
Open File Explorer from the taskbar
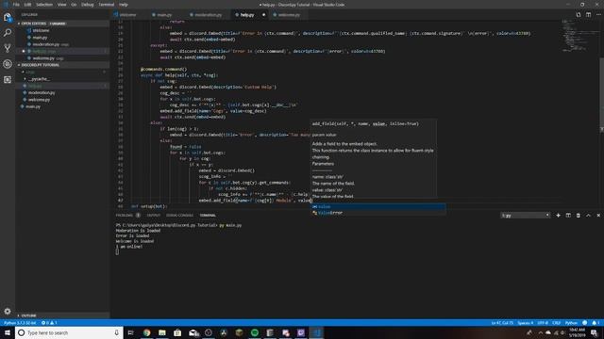[x=162, y=332]
